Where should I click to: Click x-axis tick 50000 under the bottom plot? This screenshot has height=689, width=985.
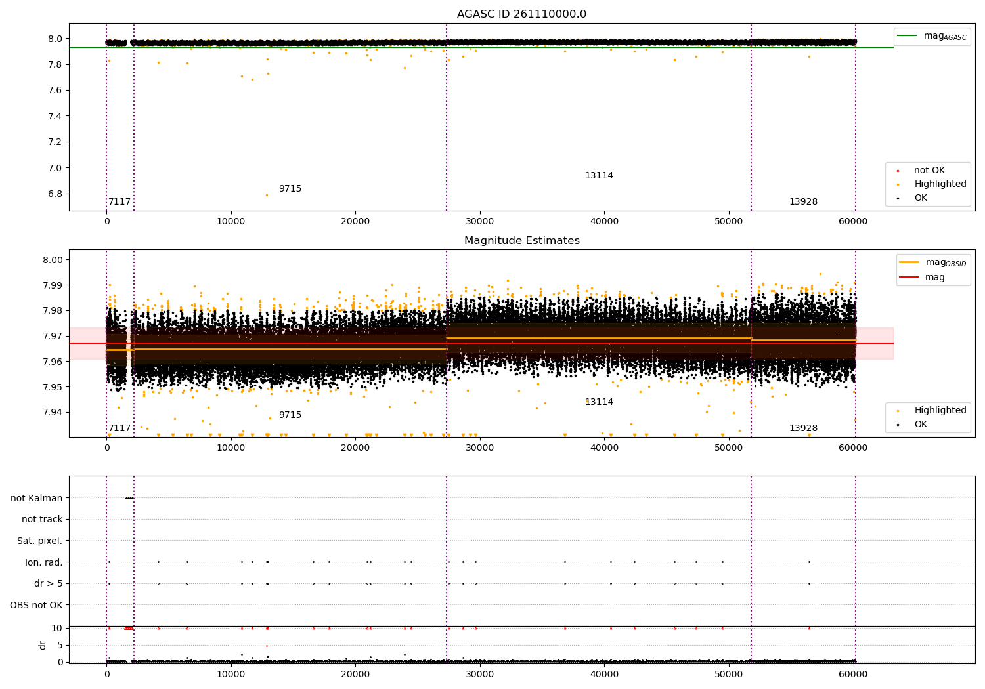[729, 675]
